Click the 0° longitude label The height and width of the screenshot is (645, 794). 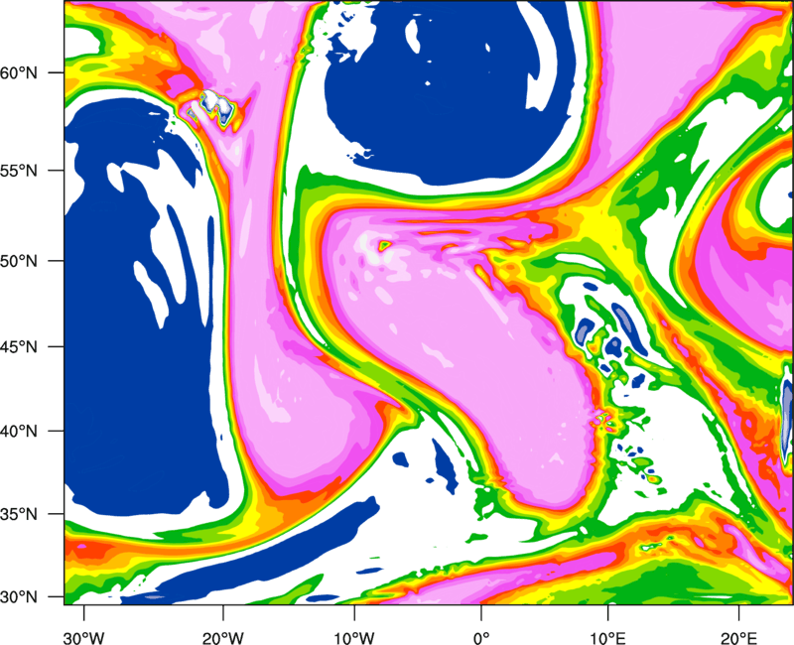click(x=481, y=638)
